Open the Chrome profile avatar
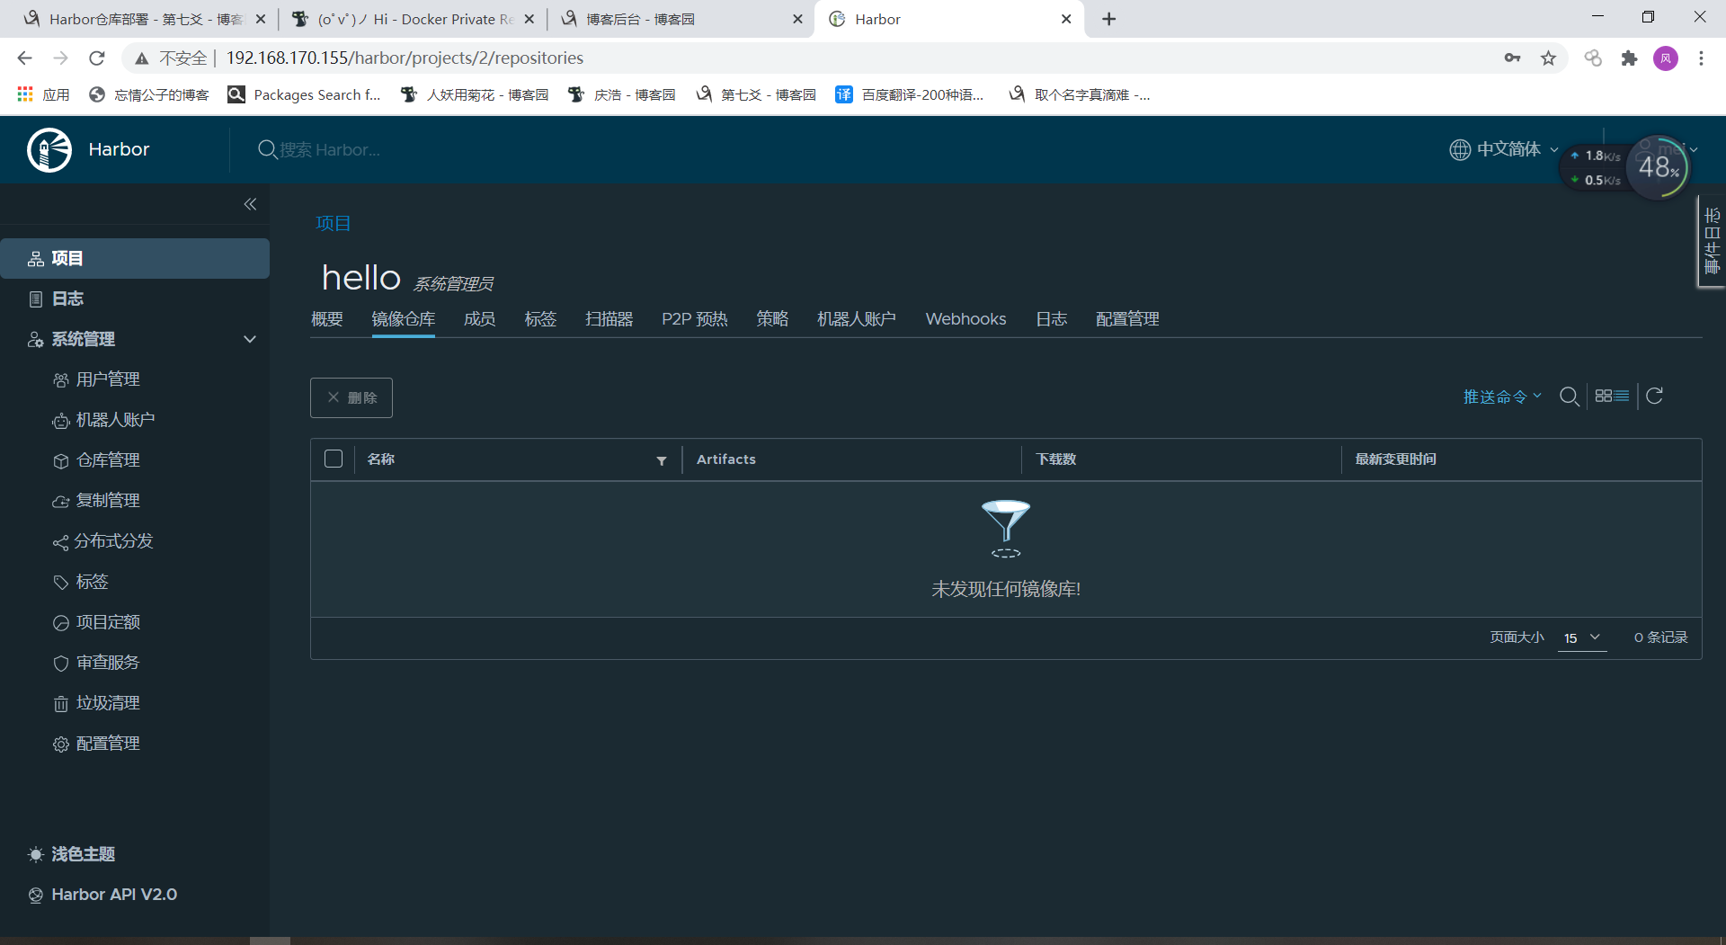The width and height of the screenshot is (1726, 945). pyautogui.click(x=1666, y=58)
